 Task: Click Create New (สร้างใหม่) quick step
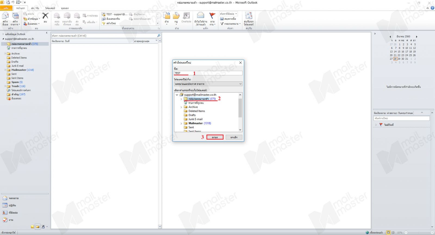pos(109,23)
